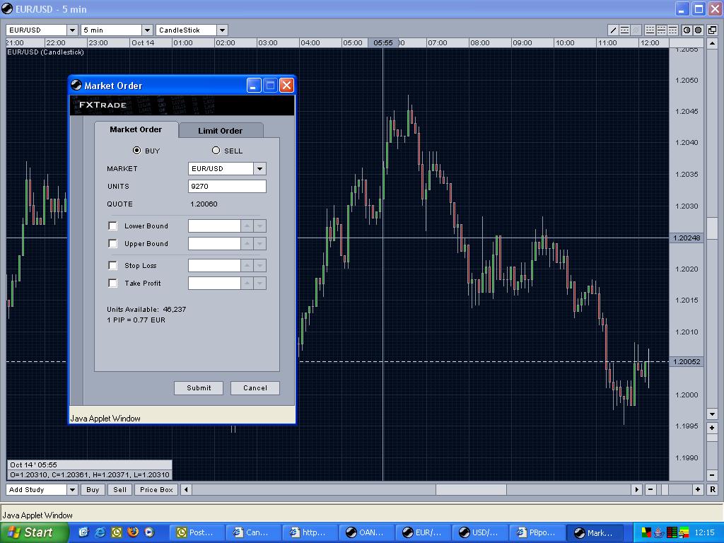Image resolution: width=724 pixels, height=543 pixels.
Task: Click the zoom out minus button
Action: (x=650, y=489)
